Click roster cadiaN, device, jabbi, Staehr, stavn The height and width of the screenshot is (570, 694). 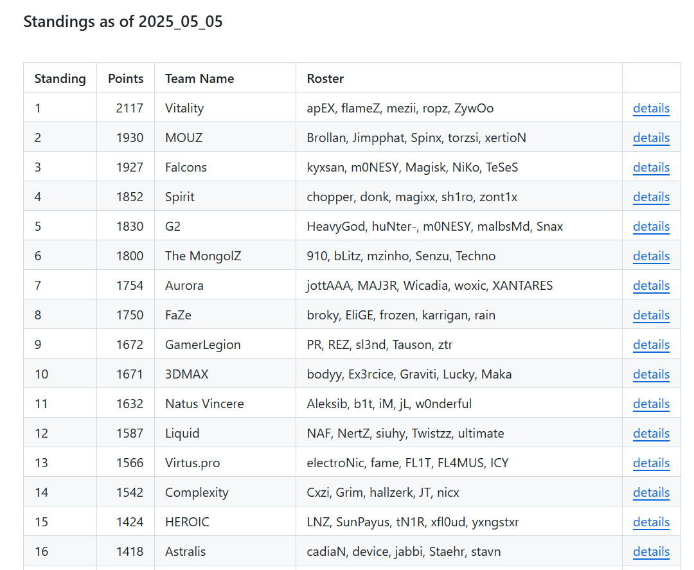404,551
